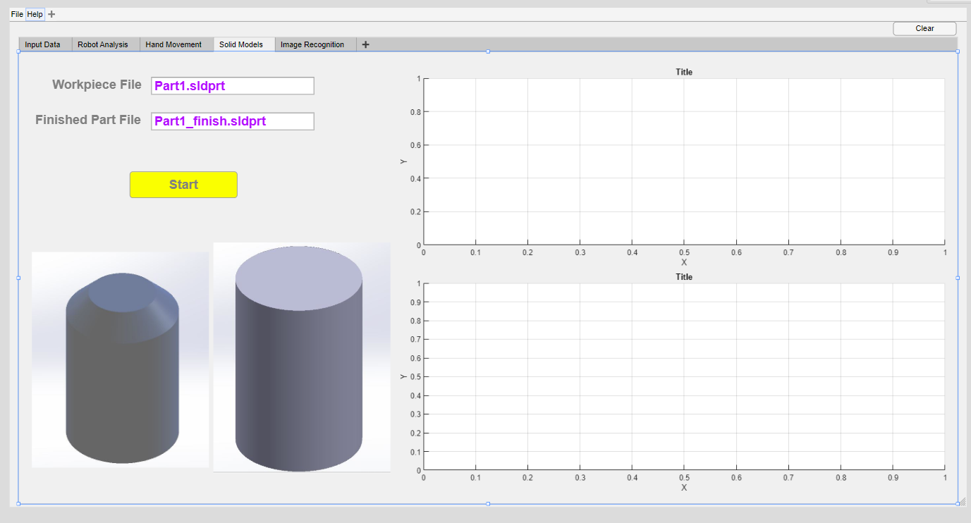971x523 pixels.
Task: Click the plus icon next to Help menu
Action: click(x=49, y=13)
